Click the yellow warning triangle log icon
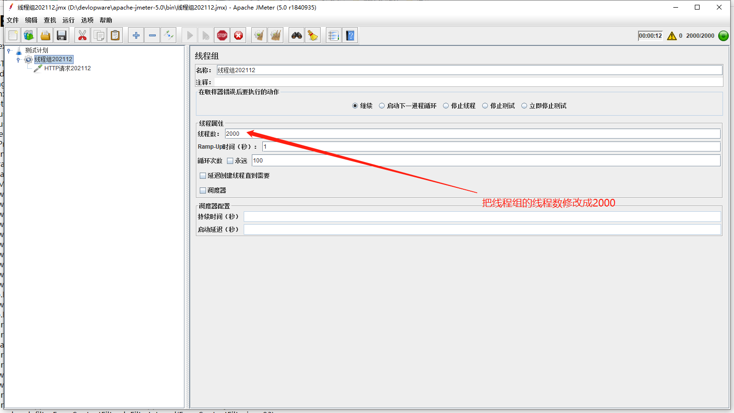This screenshot has width=734, height=413. pyautogui.click(x=672, y=36)
